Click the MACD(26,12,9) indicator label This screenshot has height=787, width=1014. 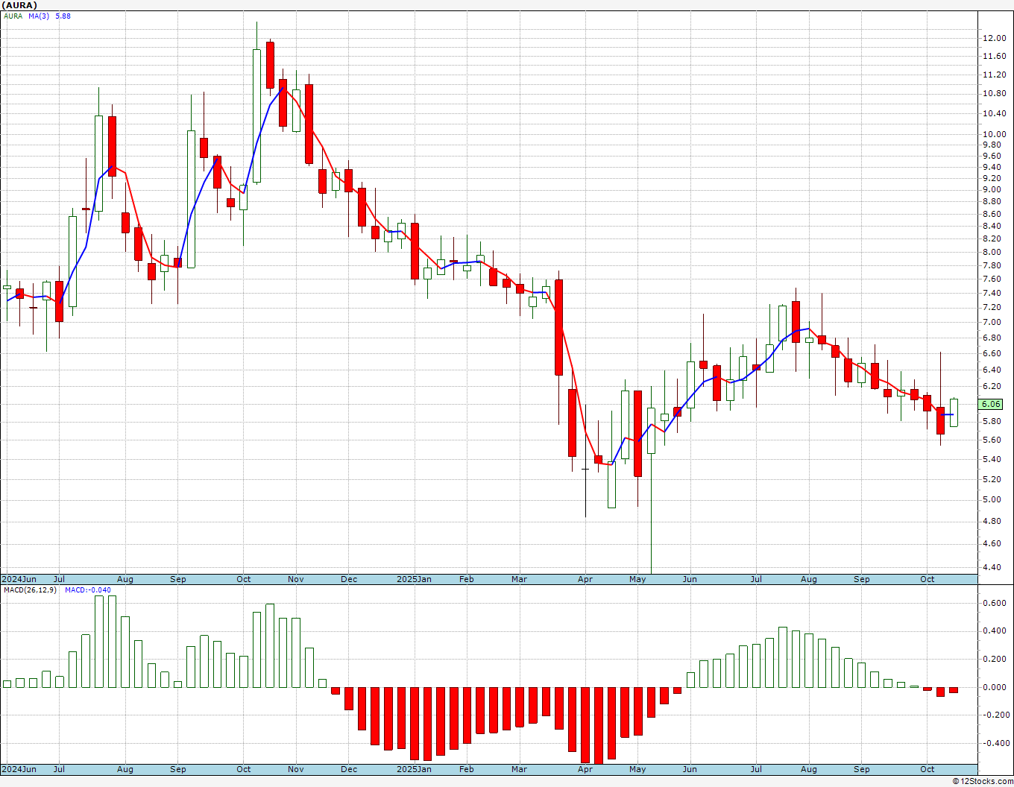click(x=31, y=590)
